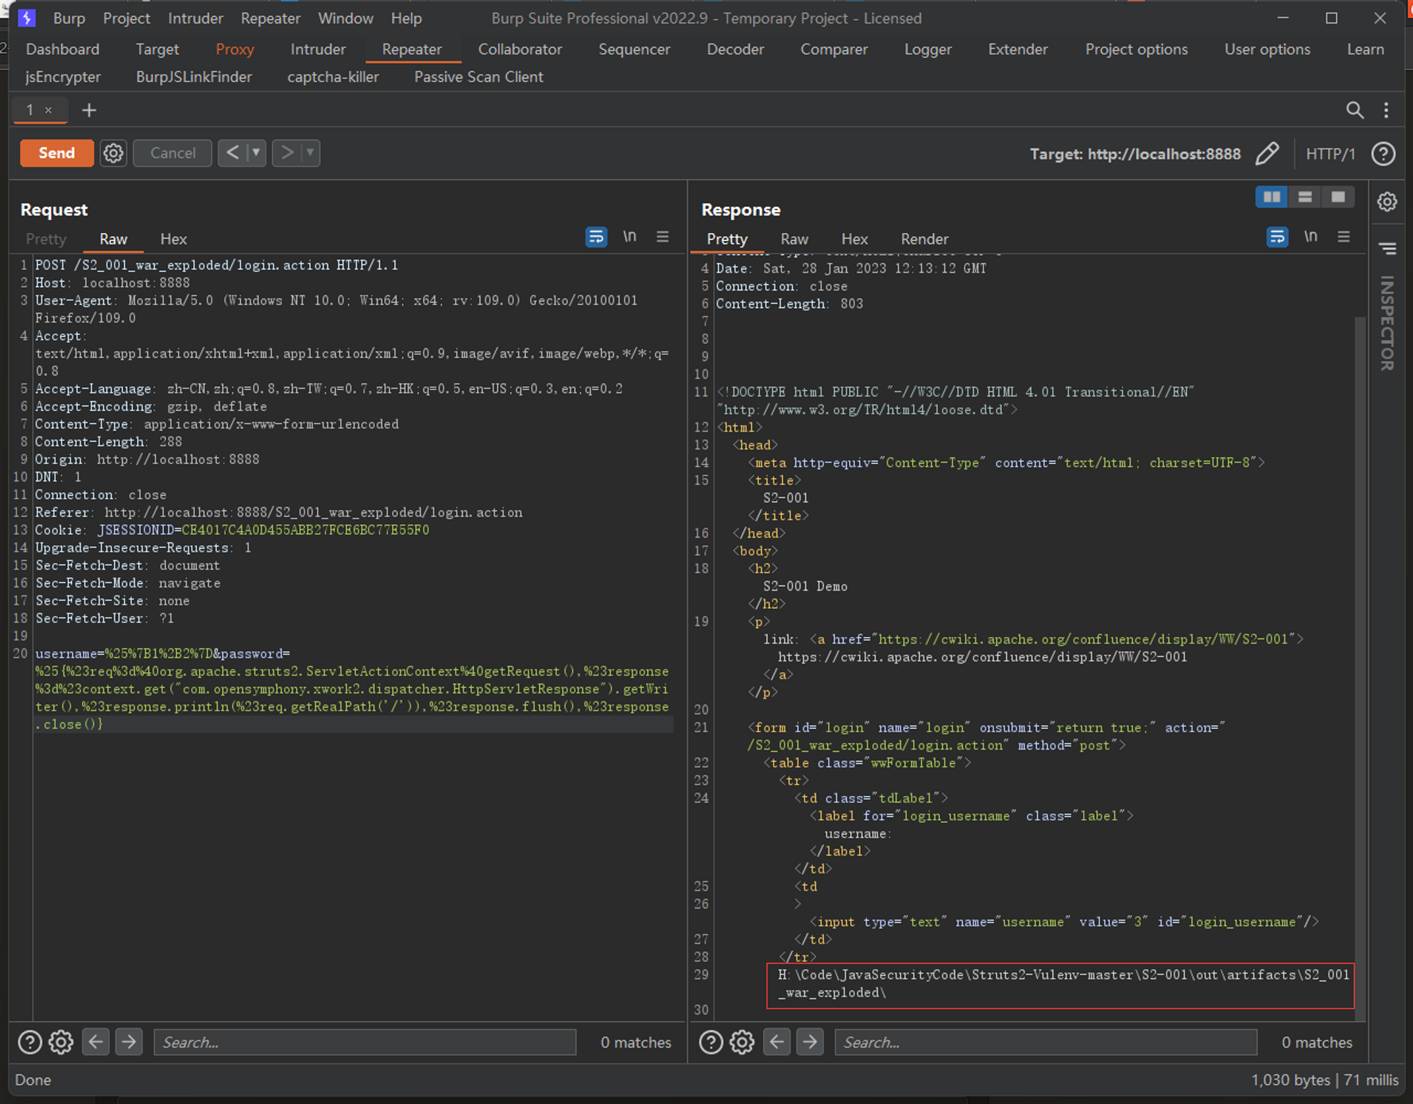Open request search settings gear icon

click(x=61, y=1042)
